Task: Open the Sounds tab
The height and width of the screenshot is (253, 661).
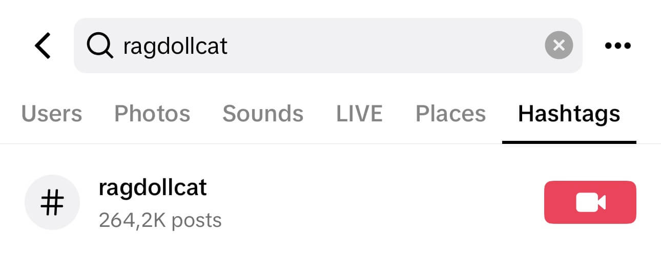Action: point(263,113)
